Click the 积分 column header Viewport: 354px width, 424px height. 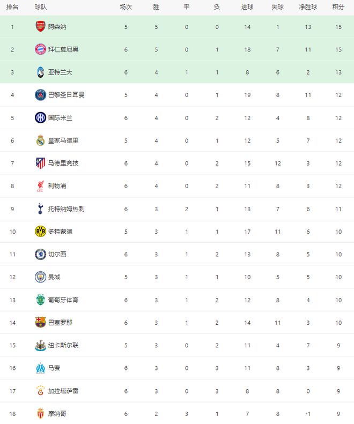(338, 8)
